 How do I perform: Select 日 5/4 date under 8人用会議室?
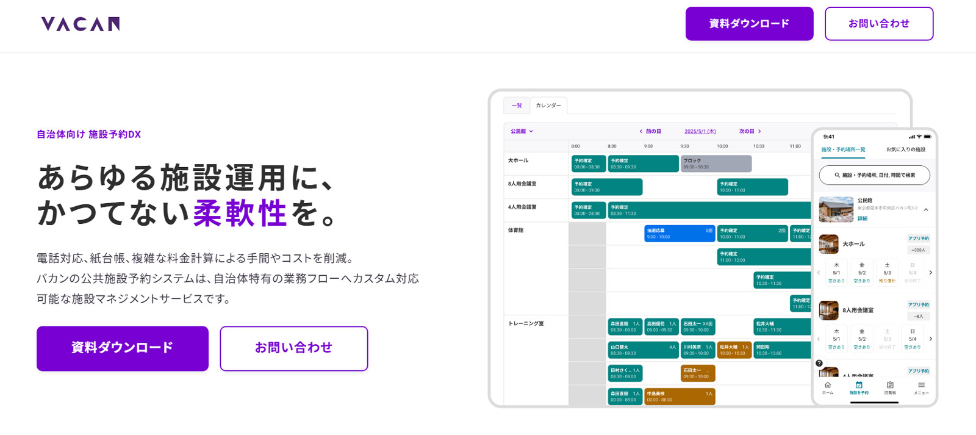pos(913,339)
